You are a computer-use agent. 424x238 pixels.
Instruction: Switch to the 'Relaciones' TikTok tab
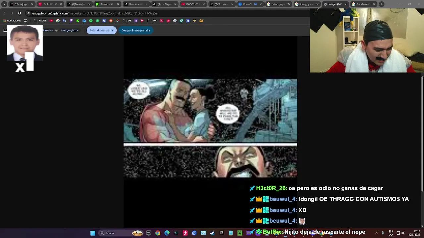[135, 4]
